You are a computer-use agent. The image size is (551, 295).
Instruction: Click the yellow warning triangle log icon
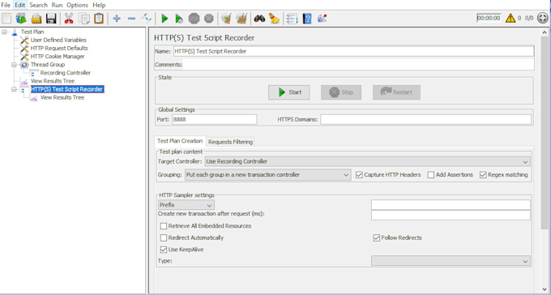(510, 18)
